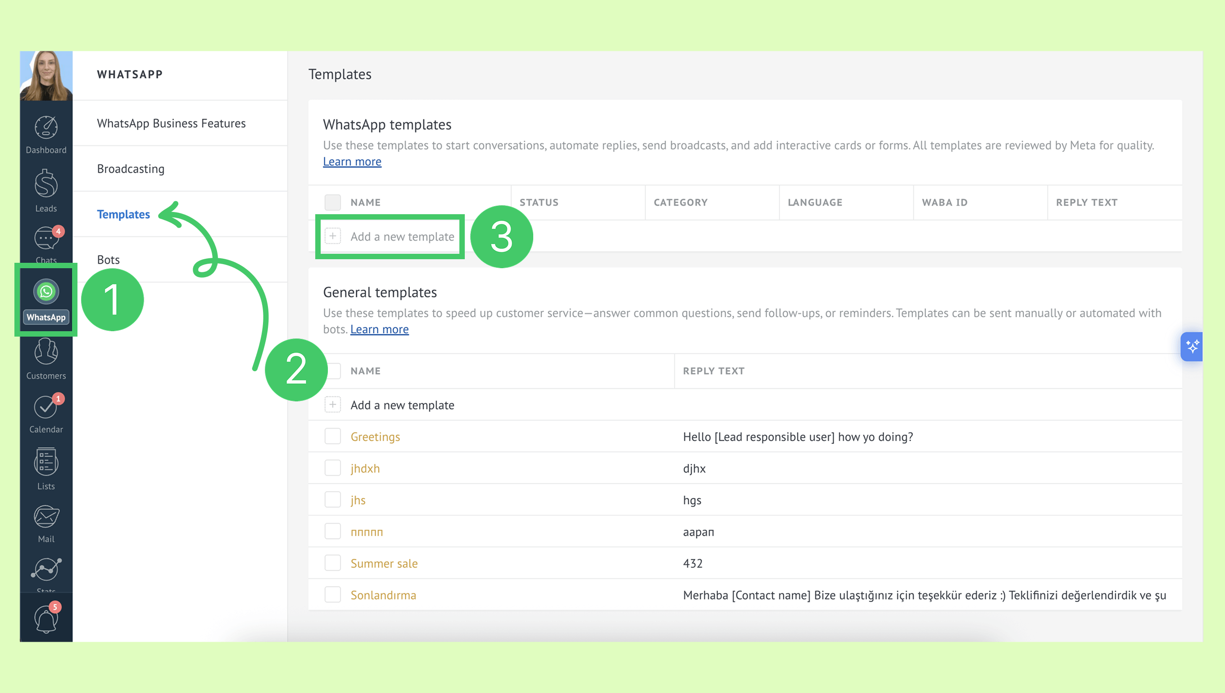Click the WhatsApp templates section heading
Image resolution: width=1225 pixels, height=693 pixels.
pyautogui.click(x=387, y=125)
